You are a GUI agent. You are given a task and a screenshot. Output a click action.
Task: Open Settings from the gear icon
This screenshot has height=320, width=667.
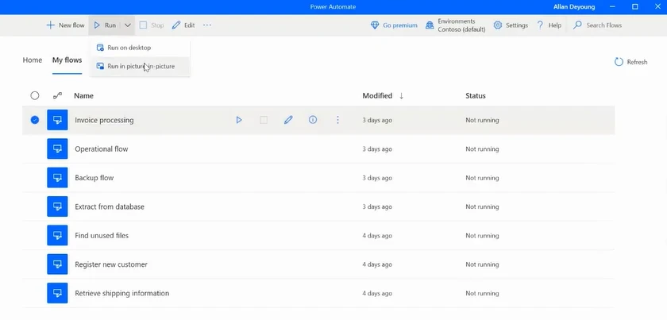click(498, 25)
